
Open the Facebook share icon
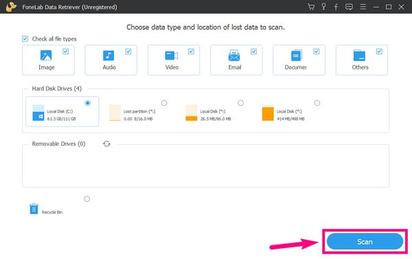click(336, 7)
